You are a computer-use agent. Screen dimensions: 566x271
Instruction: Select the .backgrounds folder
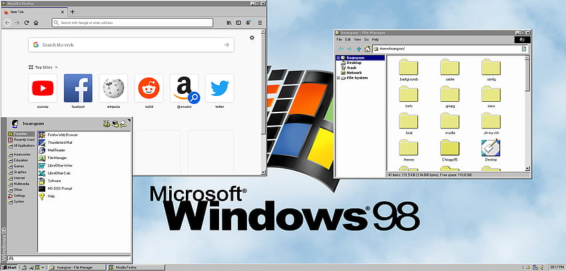pyautogui.click(x=408, y=71)
